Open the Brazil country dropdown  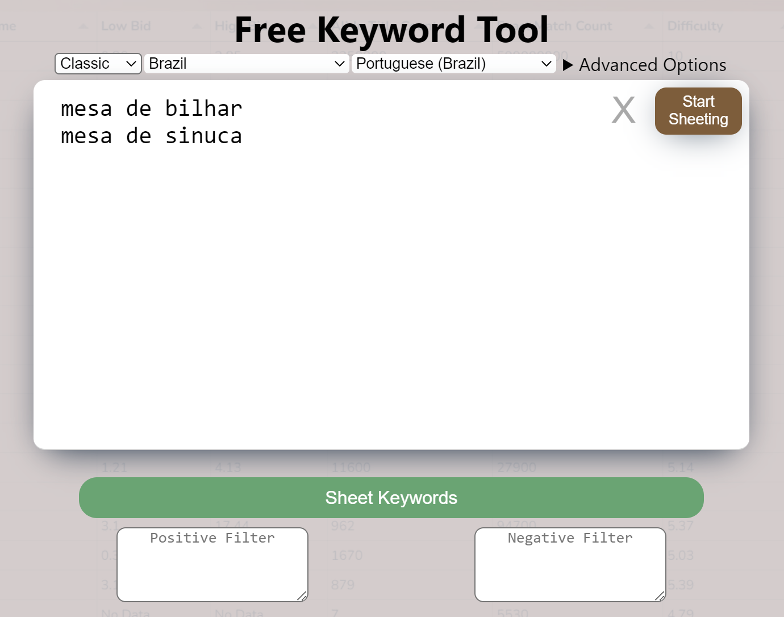coord(246,64)
